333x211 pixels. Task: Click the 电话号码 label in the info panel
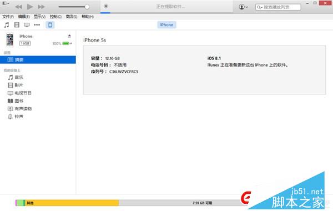(101, 65)
